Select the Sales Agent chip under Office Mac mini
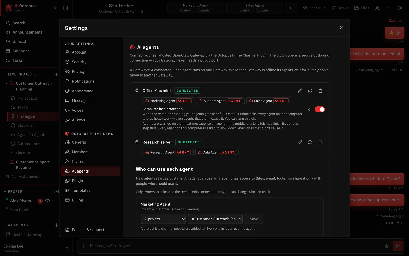The image size is (409, 256). tap(269, 101)
